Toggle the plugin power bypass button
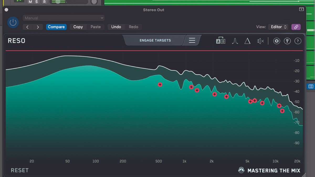 (x=13, y=22)
